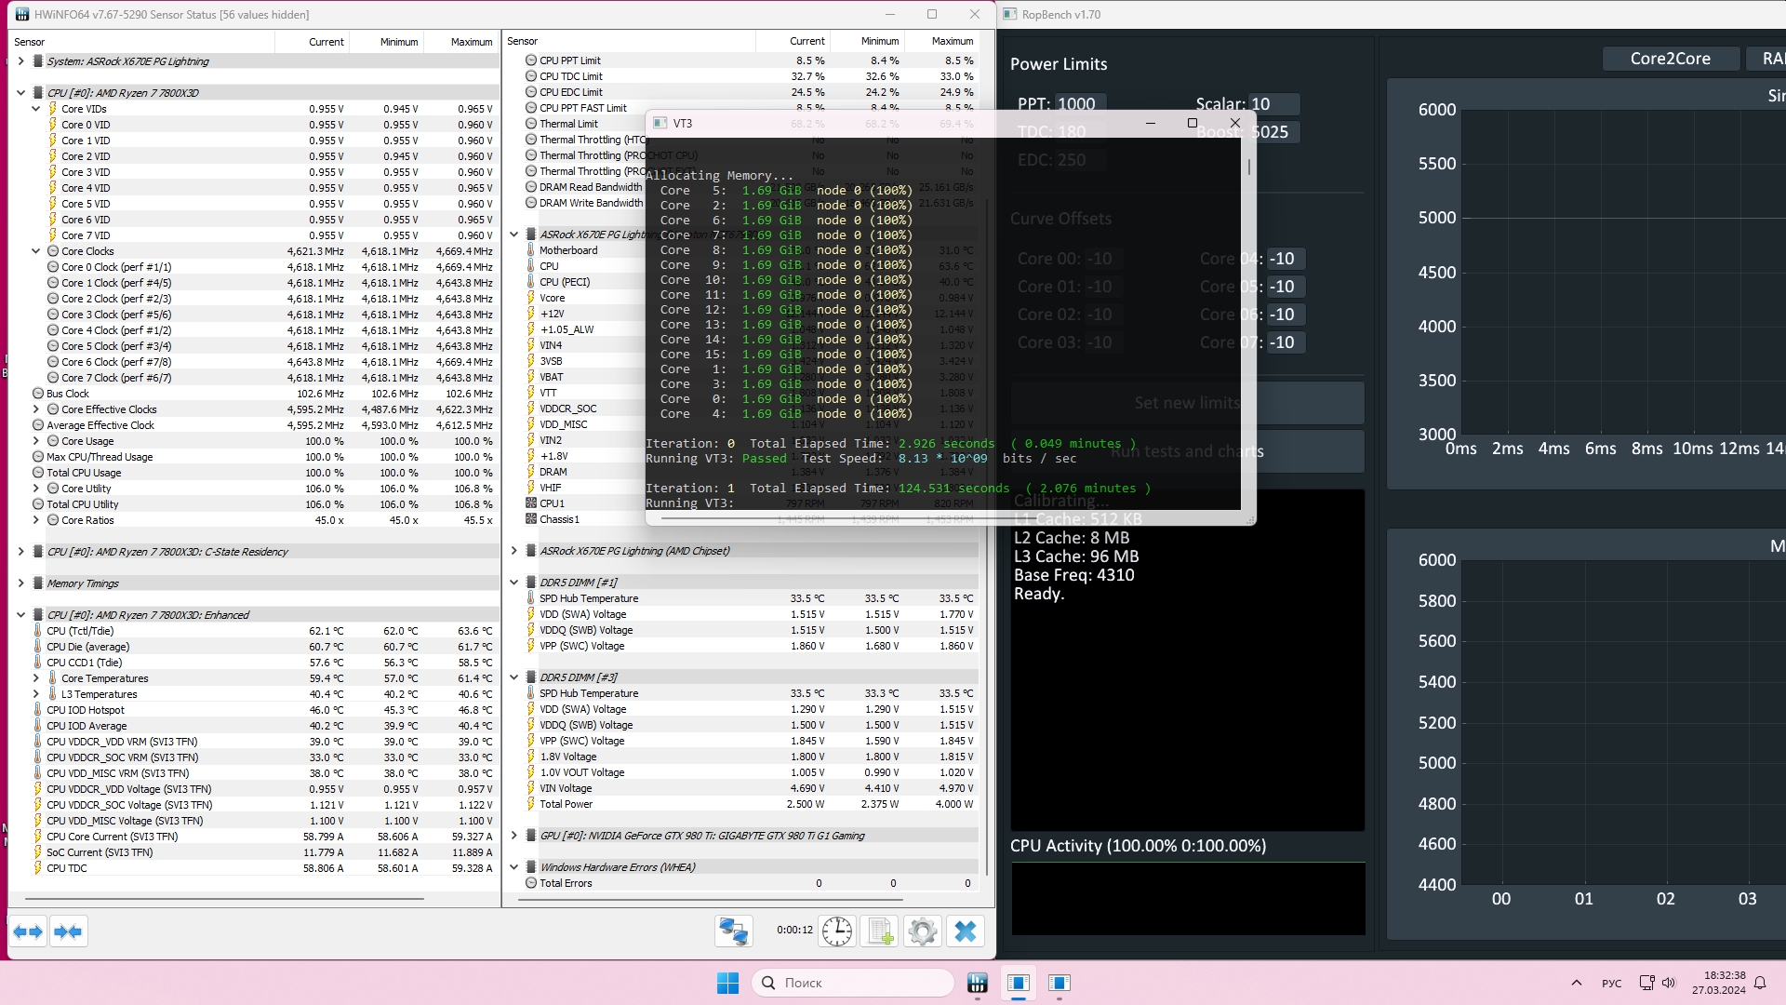Image resolution: width=1786 pixels, height=1005 pixels.
Task: Click the expand columns arrows icon
Action: [28, 931]
